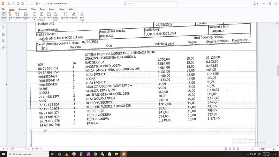279x157 pixels.
Task: Open the page number dropdown
Action: [25, 149]
